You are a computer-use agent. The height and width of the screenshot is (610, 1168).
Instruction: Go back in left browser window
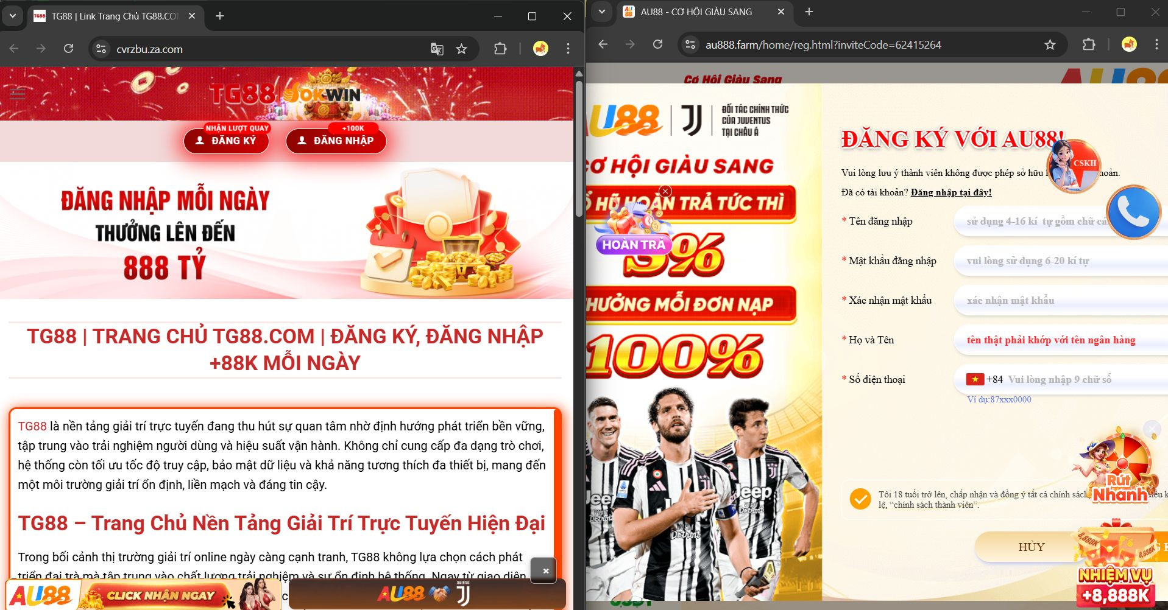pos(14,49)
